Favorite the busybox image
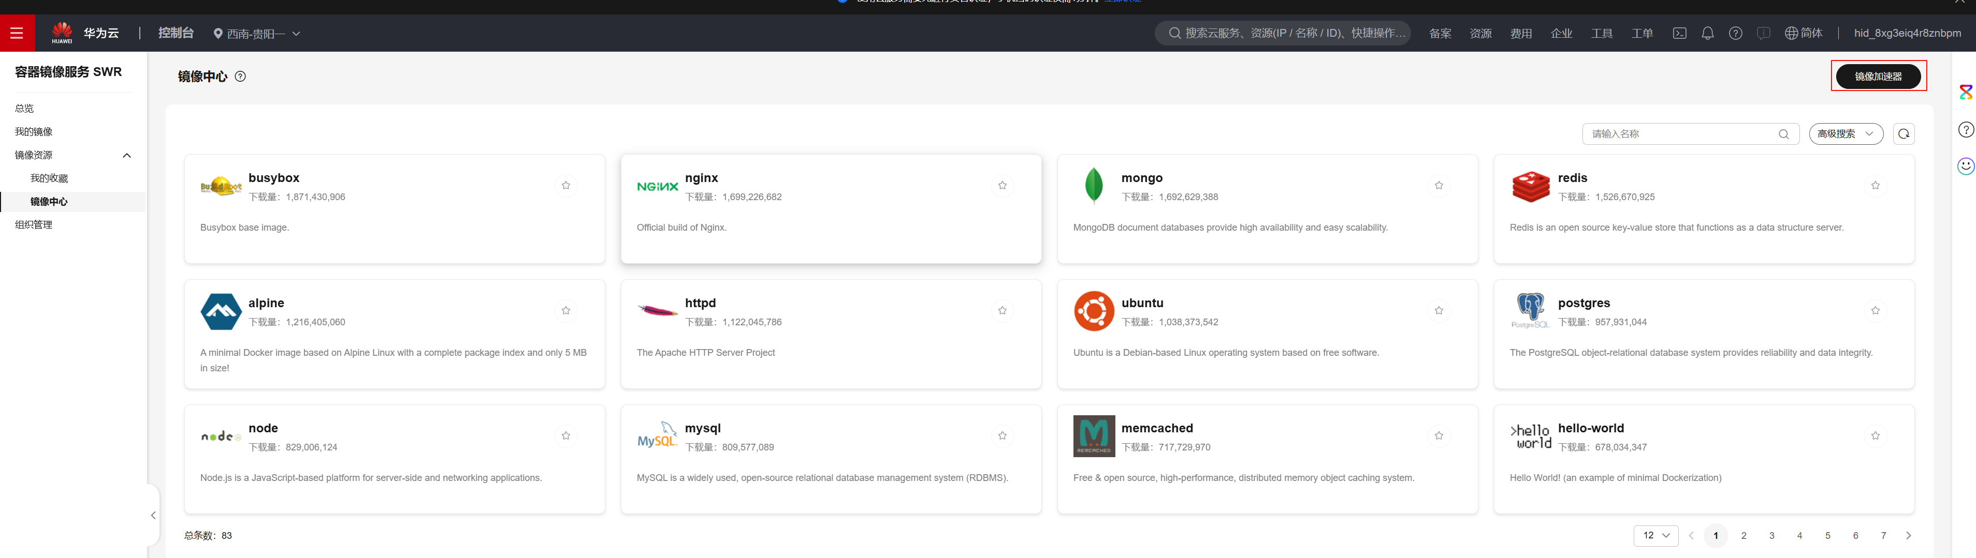 [x=565, y=186]
